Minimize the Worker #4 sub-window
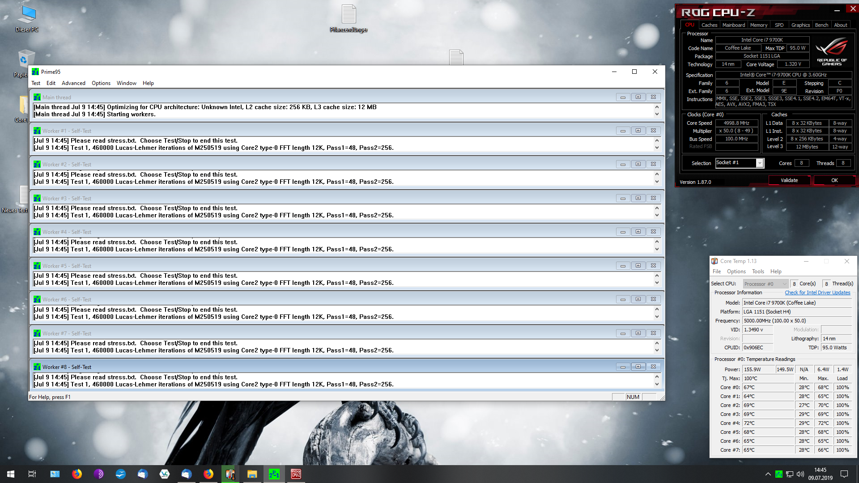This screenshot has height=483, width=859. [x=623, y=232]
